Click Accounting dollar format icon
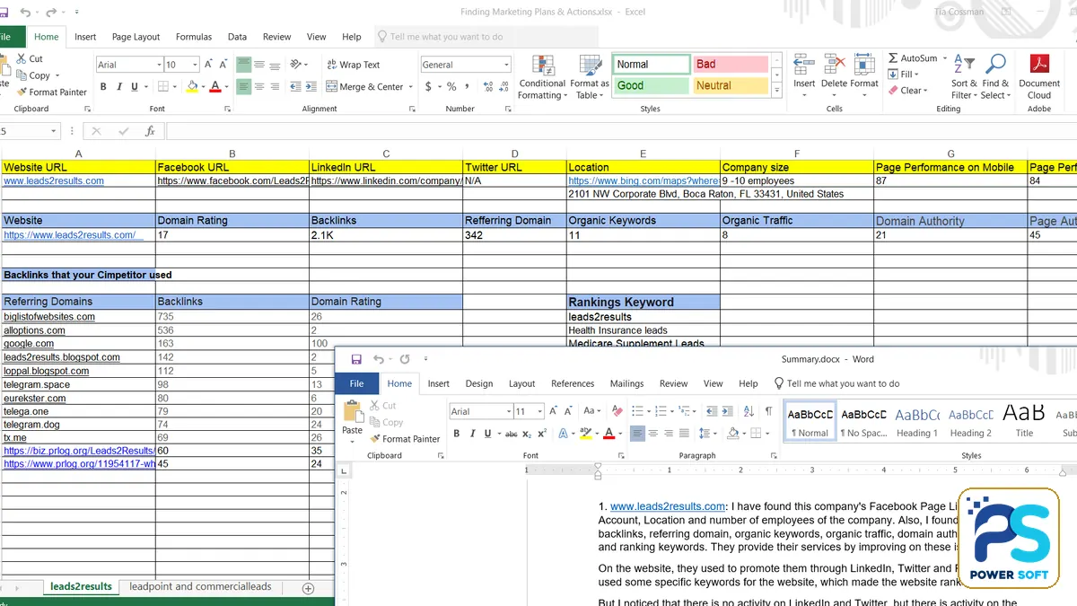The height and width of the screenshot is (606, 1077). 428,87
